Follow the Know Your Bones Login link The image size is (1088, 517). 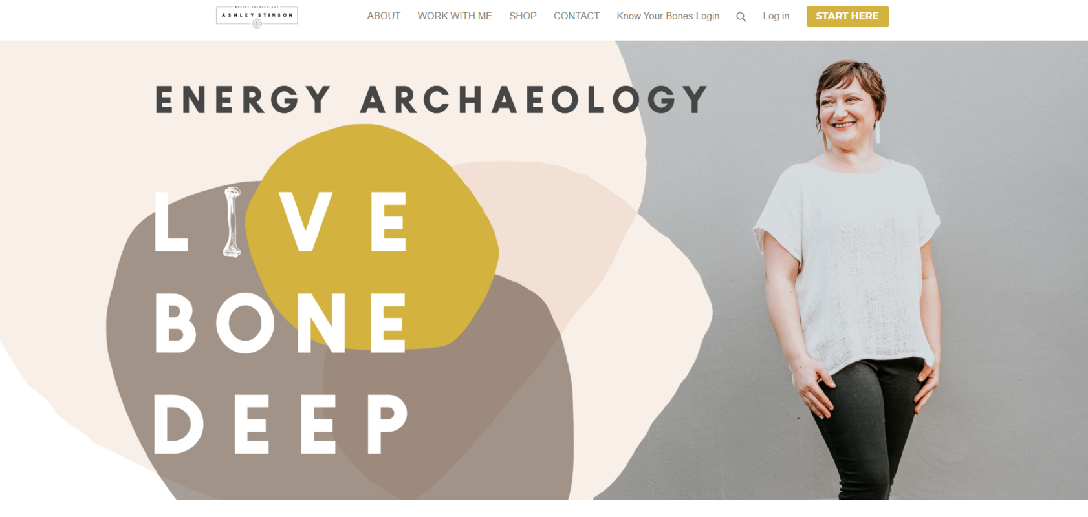pyautogui.click(x=668, y=16)
